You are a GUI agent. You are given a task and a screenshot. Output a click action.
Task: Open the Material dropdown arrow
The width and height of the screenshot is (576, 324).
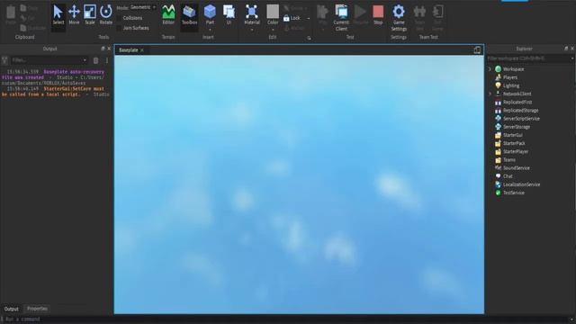pos(252,30)
